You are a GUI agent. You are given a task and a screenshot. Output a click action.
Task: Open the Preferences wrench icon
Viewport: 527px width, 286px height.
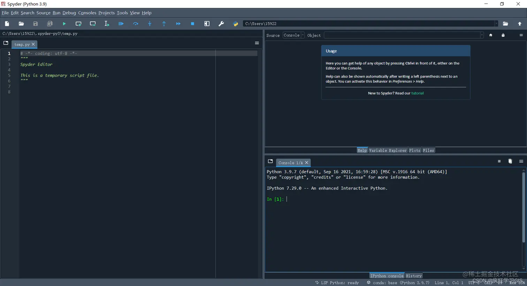221,24
